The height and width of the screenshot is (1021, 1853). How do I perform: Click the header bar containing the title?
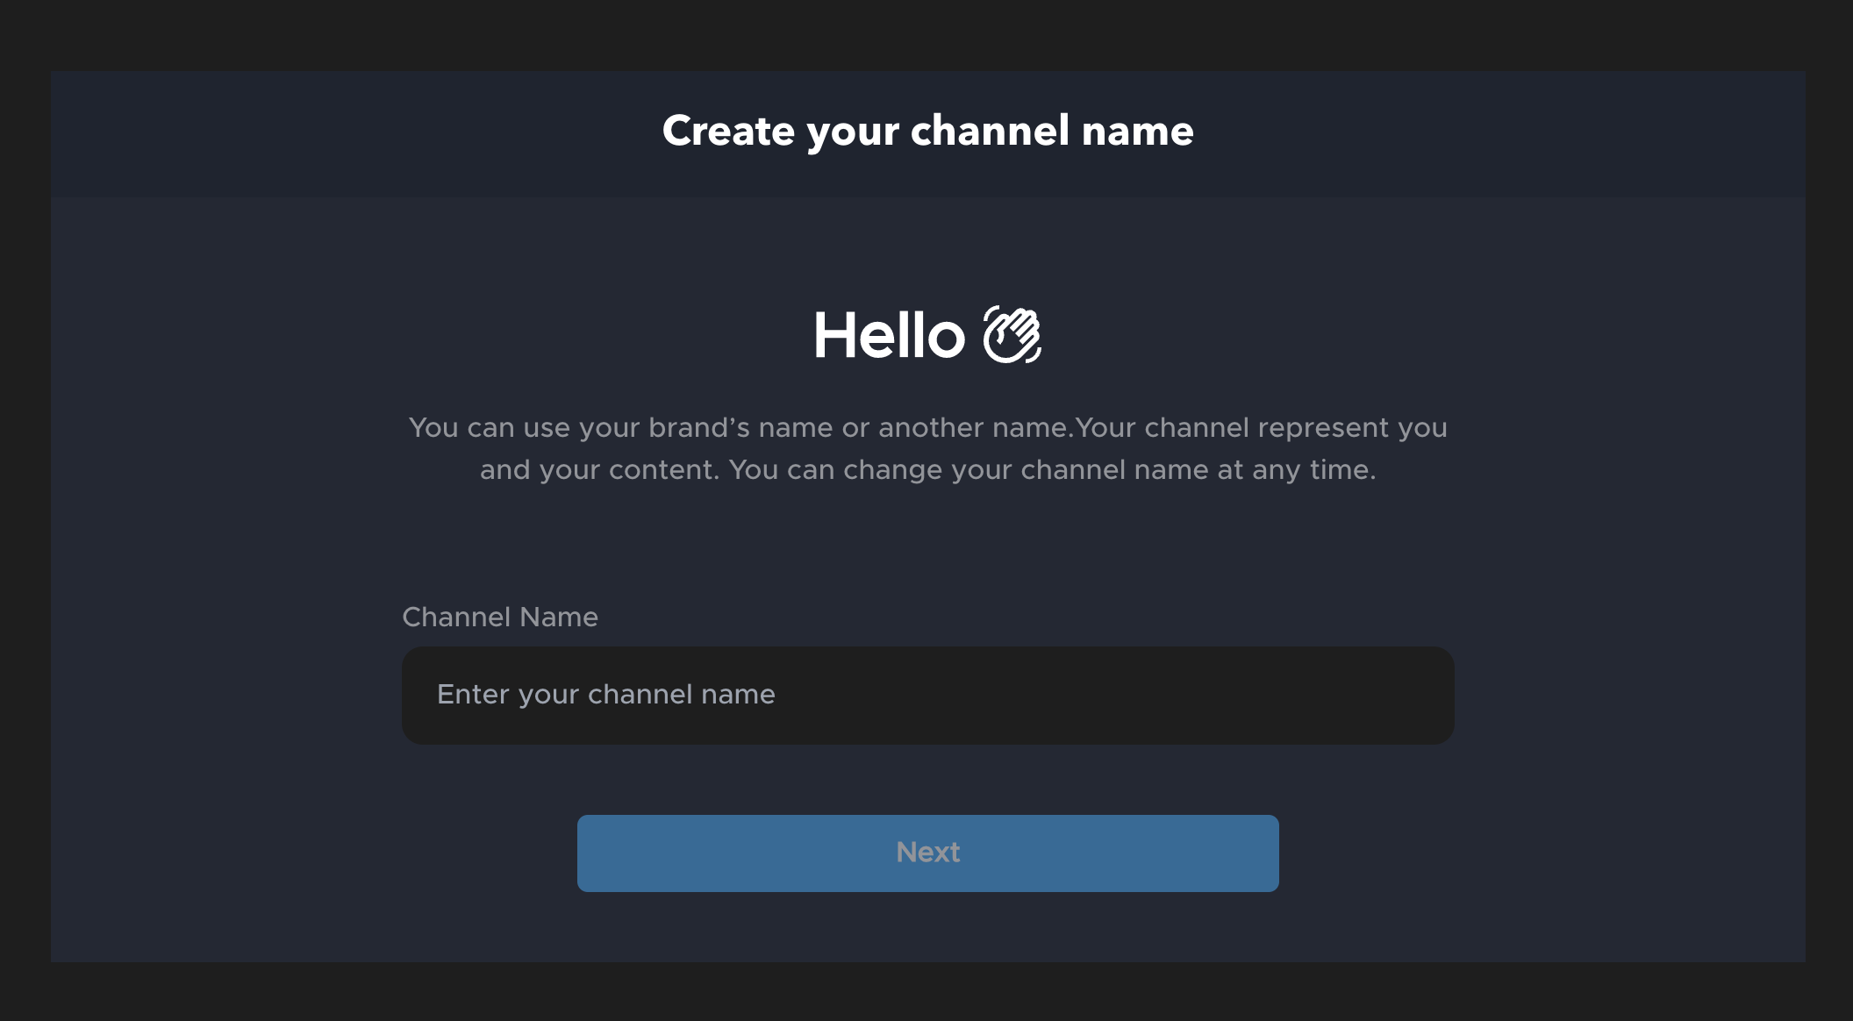(x=927, y=134)
